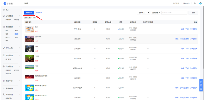Click the 营销中心 grid icon
The width and height of the screenshot is (204, 100).
[4, 88]
